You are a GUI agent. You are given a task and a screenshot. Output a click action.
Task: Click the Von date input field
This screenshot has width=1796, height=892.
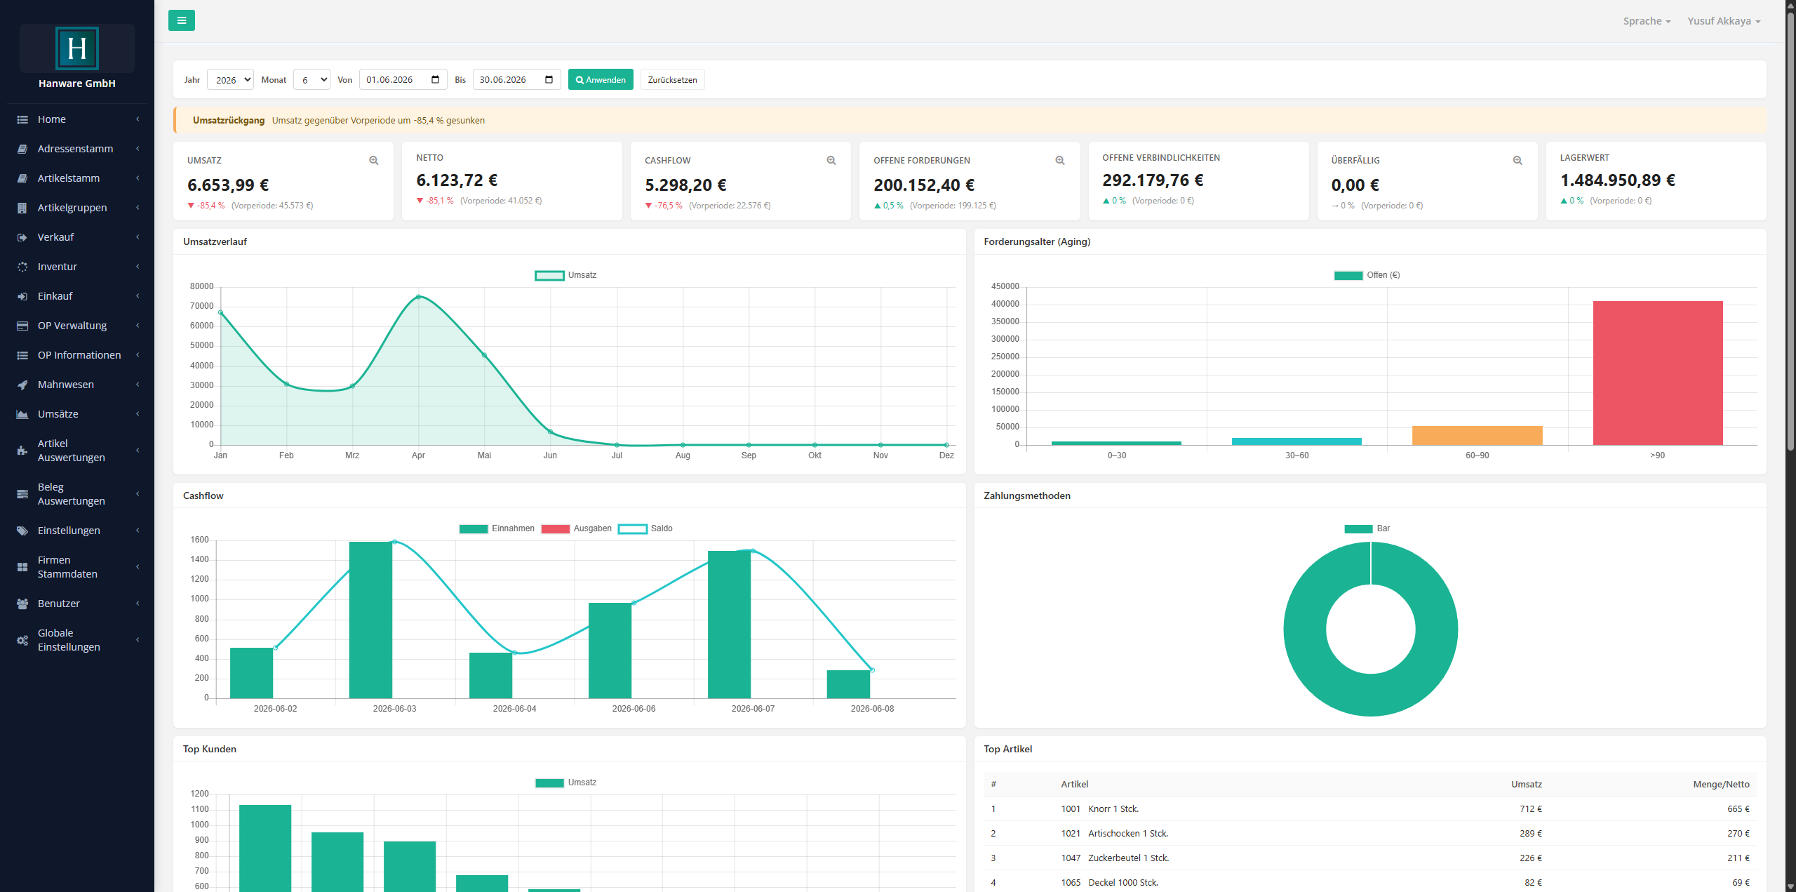[x=403, y=79]
